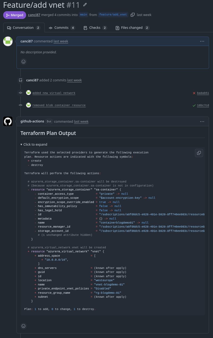Image resolution: width=213 pixels, height=338 pixels.
Task: Open the added new virtual network commit
Action: (54, 93)
